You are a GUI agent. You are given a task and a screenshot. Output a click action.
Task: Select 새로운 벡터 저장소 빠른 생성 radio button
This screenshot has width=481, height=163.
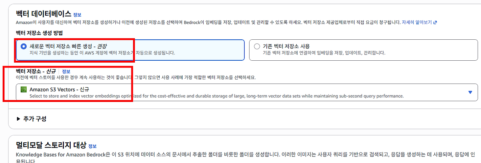24,46
